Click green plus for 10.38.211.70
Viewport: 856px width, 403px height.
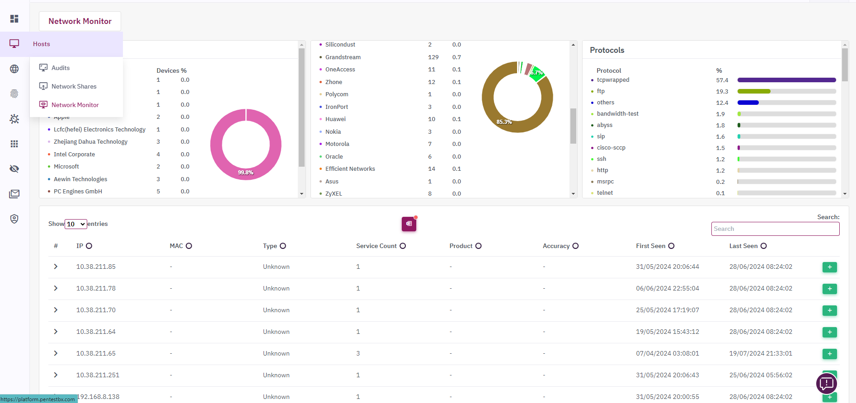tap(830, 310)
